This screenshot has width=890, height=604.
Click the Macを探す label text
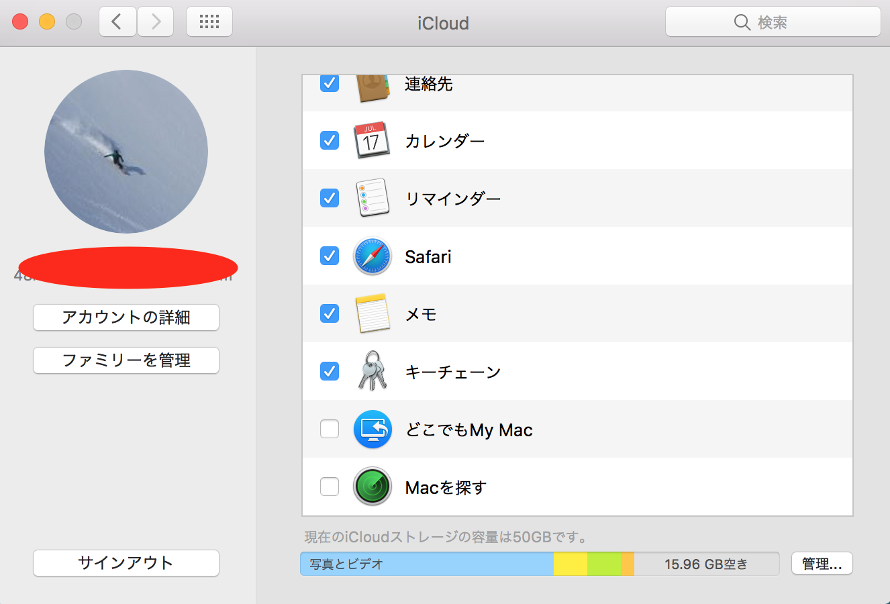[446, 487]
